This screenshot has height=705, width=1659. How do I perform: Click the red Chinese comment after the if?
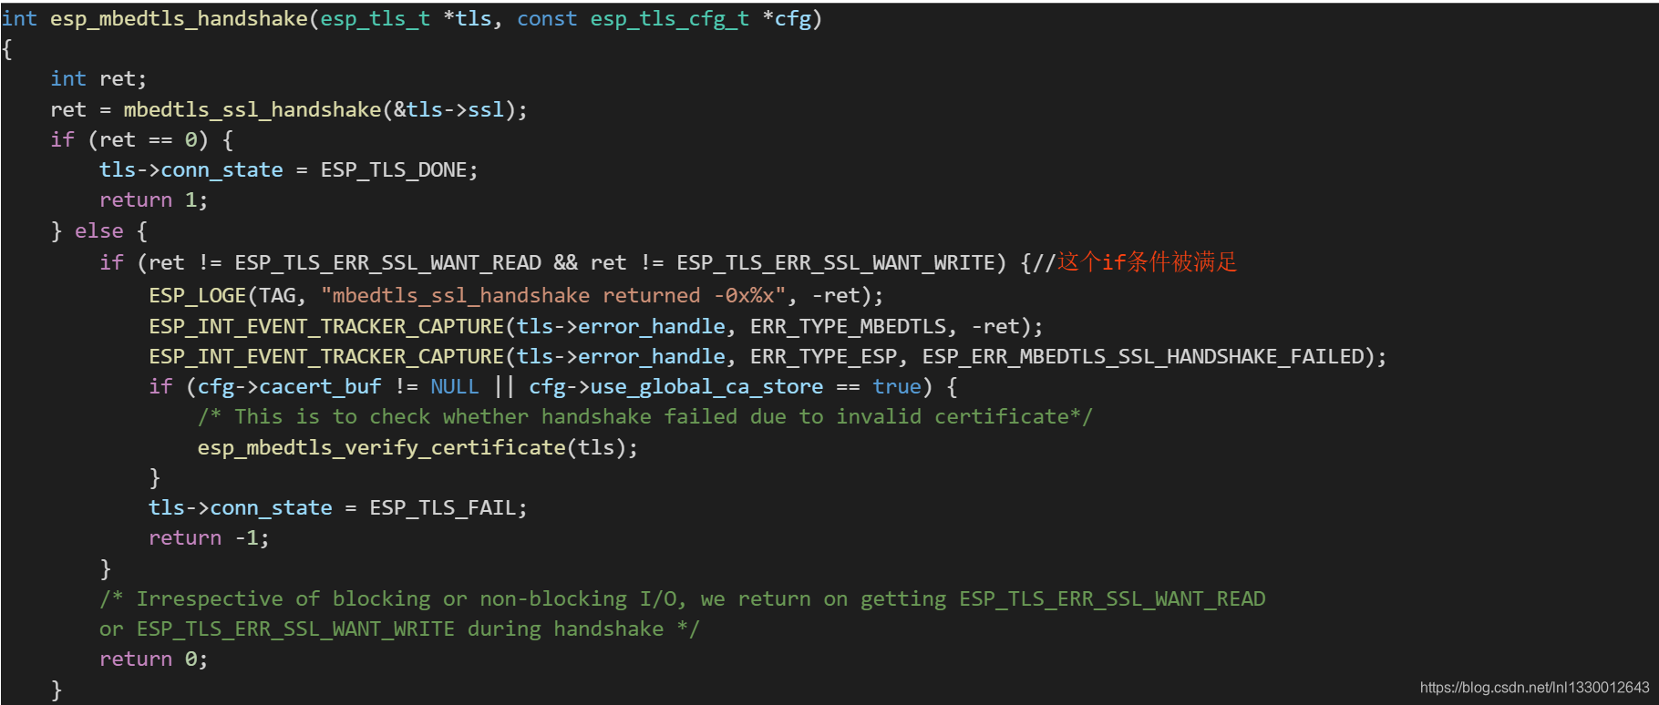tap(1147, 262)
